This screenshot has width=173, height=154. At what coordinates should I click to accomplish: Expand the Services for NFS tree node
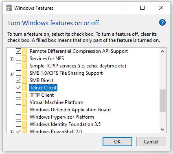(12, 59)
